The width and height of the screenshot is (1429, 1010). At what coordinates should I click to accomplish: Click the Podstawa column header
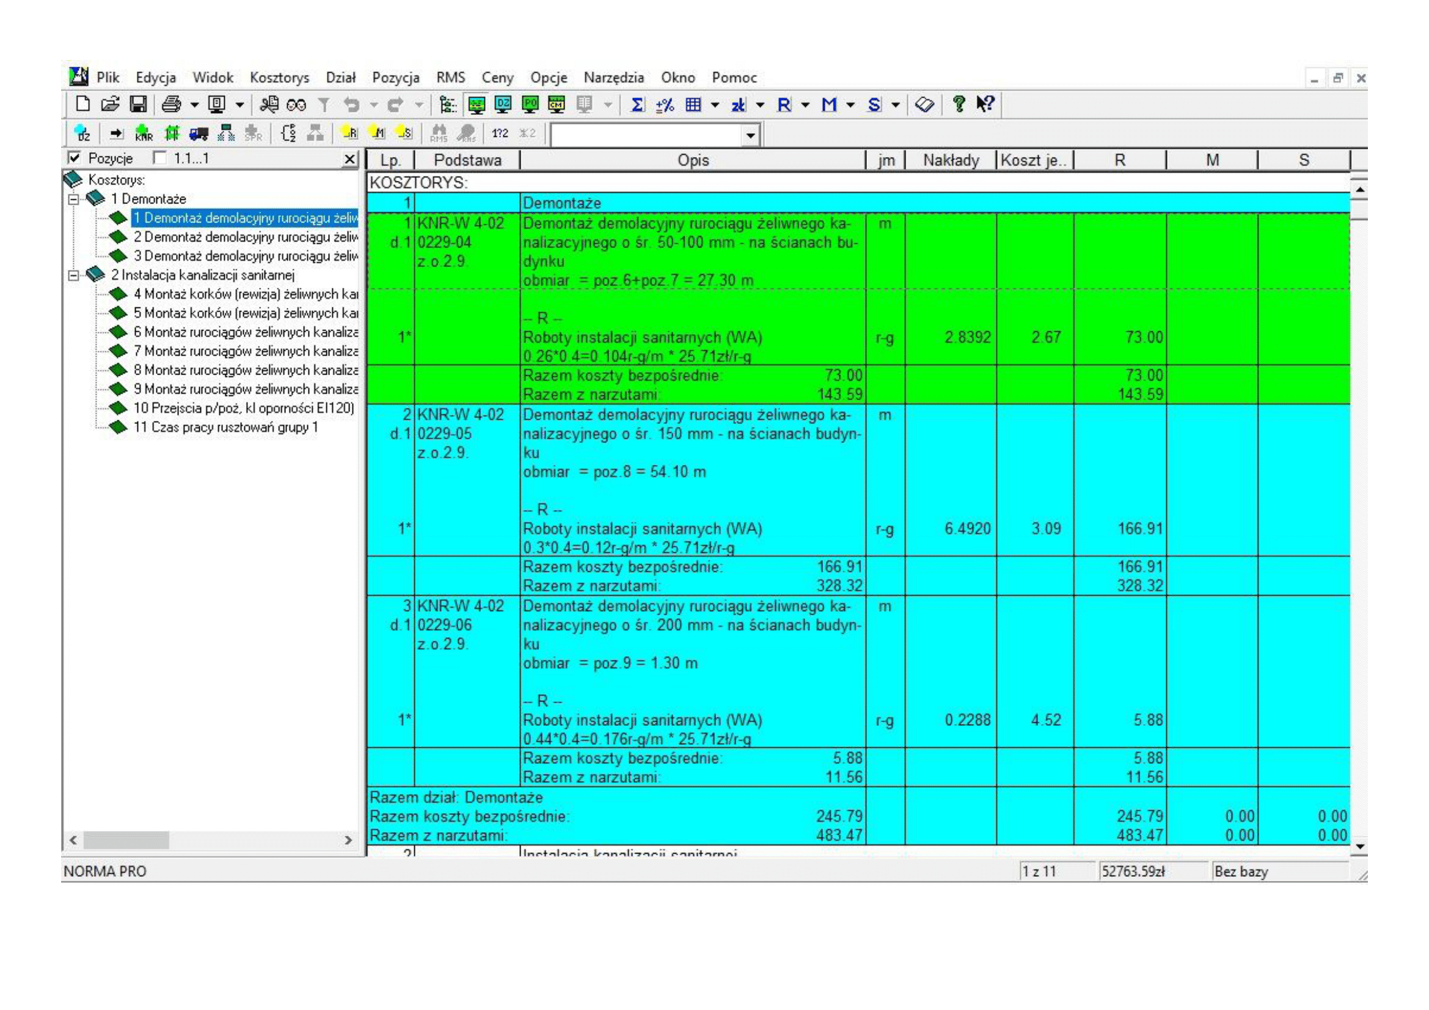coord(467,161)
